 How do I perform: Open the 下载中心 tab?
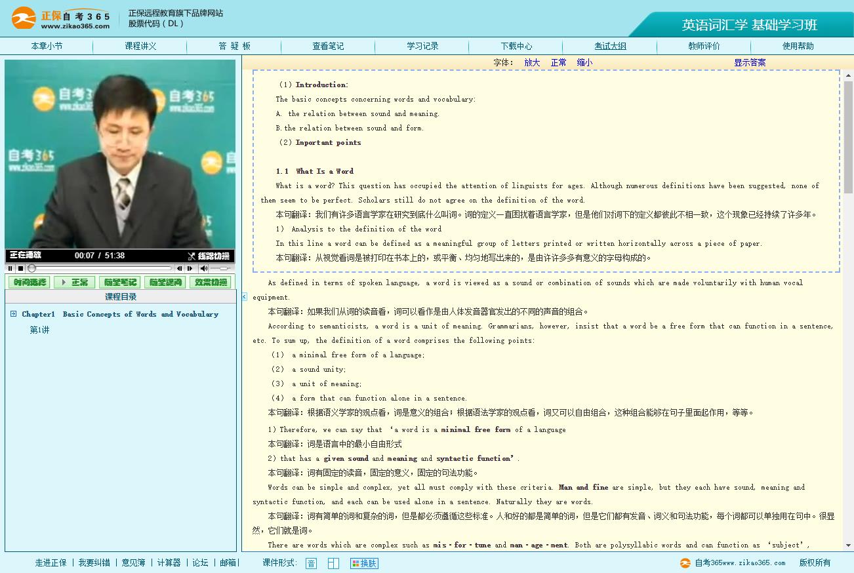click(516, 46)
